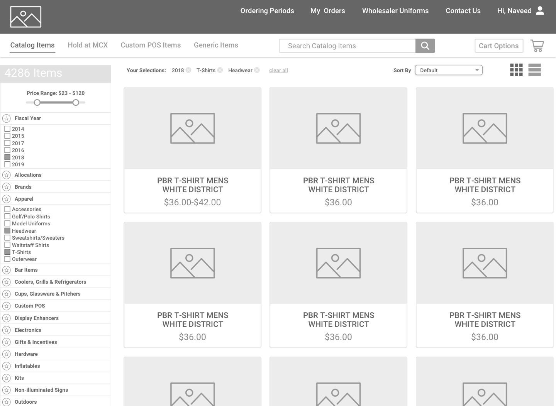Click star icon beside Non-illuminated Signs
The width and height of the screenshot is (556, 406).
point(7,390)
